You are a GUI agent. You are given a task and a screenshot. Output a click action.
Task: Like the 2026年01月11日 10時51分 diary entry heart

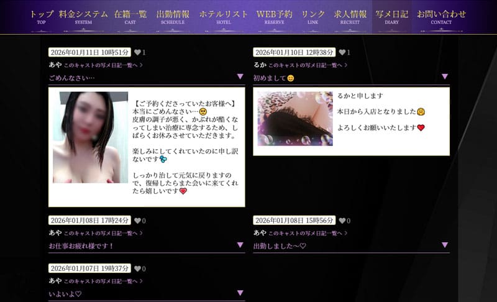[137, 52]
